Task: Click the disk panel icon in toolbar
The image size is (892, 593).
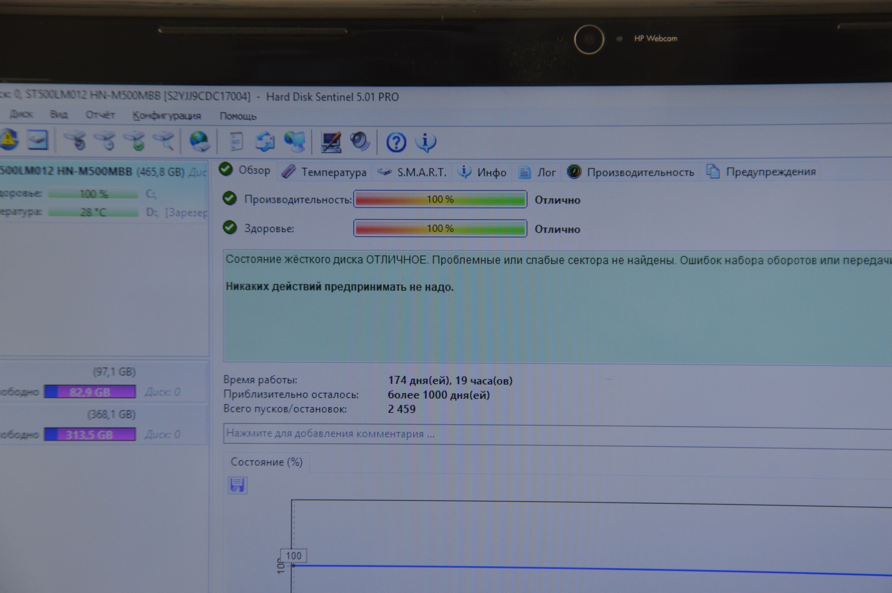Action: [x=38, y=141]
